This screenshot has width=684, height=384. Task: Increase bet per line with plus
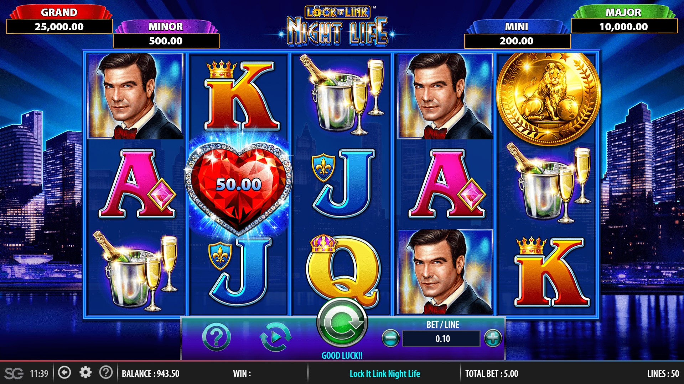pos(493,338)
